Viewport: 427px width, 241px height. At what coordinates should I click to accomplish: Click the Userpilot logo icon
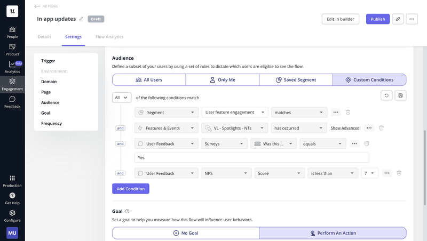12,11
